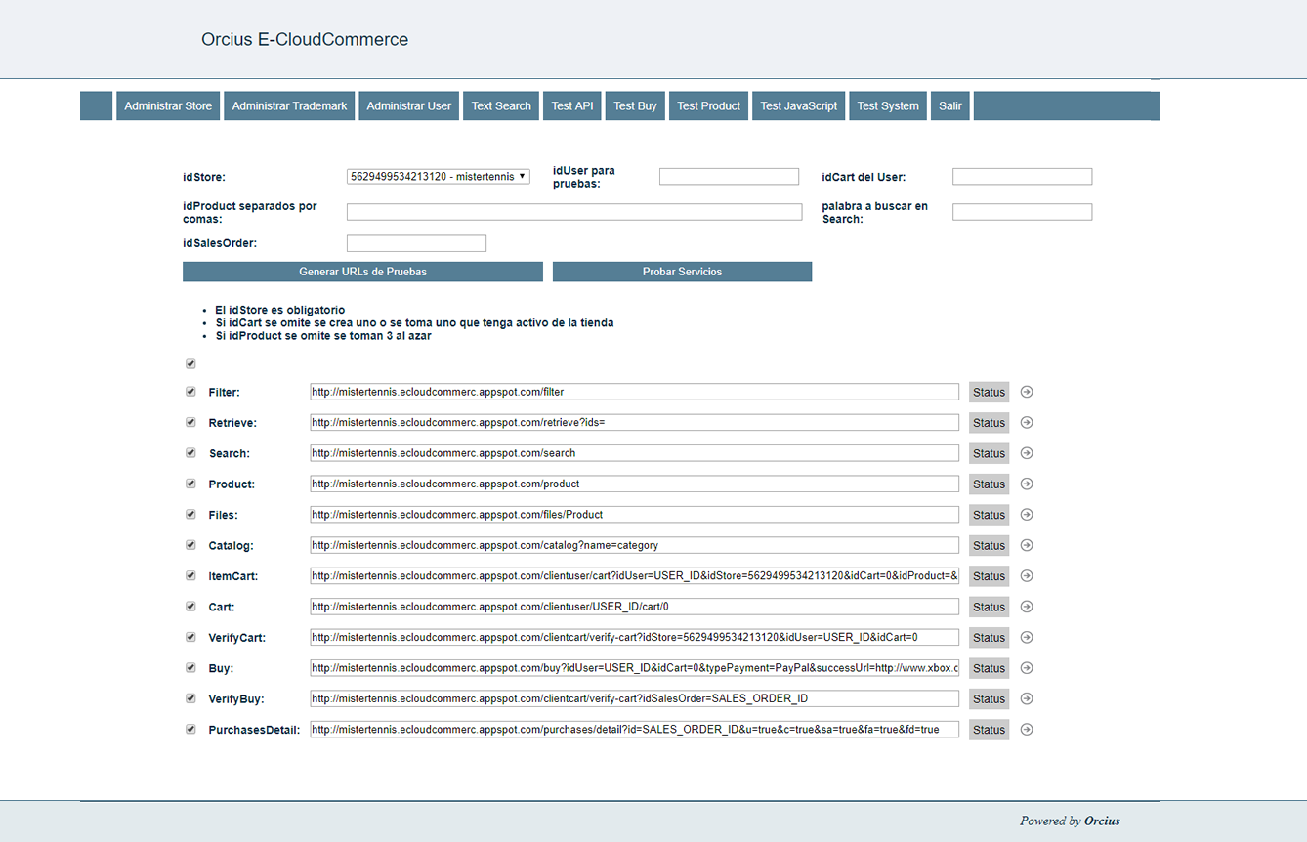This screenshot has width=1307, height=842.
Task: Open Test Buy menu item
Action: click(x=635, y=105)
